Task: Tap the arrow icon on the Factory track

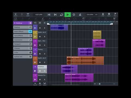Action: click(x=35, y=54)
